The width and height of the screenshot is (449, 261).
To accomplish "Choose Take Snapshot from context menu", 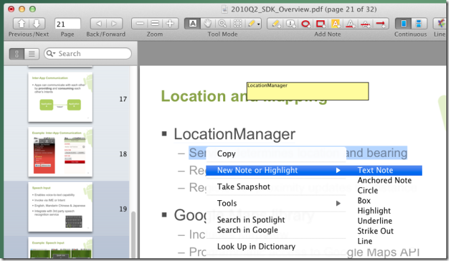I will click(x=276, y=187).
